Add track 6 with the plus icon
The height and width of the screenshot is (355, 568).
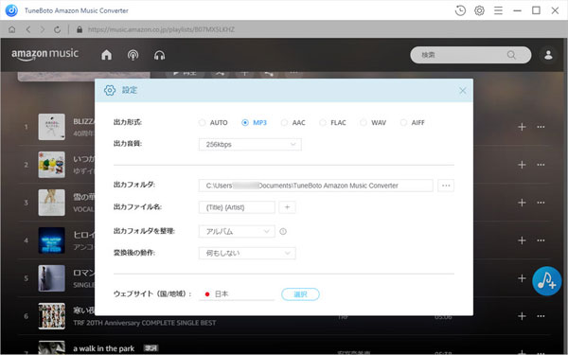coord(522,316)
